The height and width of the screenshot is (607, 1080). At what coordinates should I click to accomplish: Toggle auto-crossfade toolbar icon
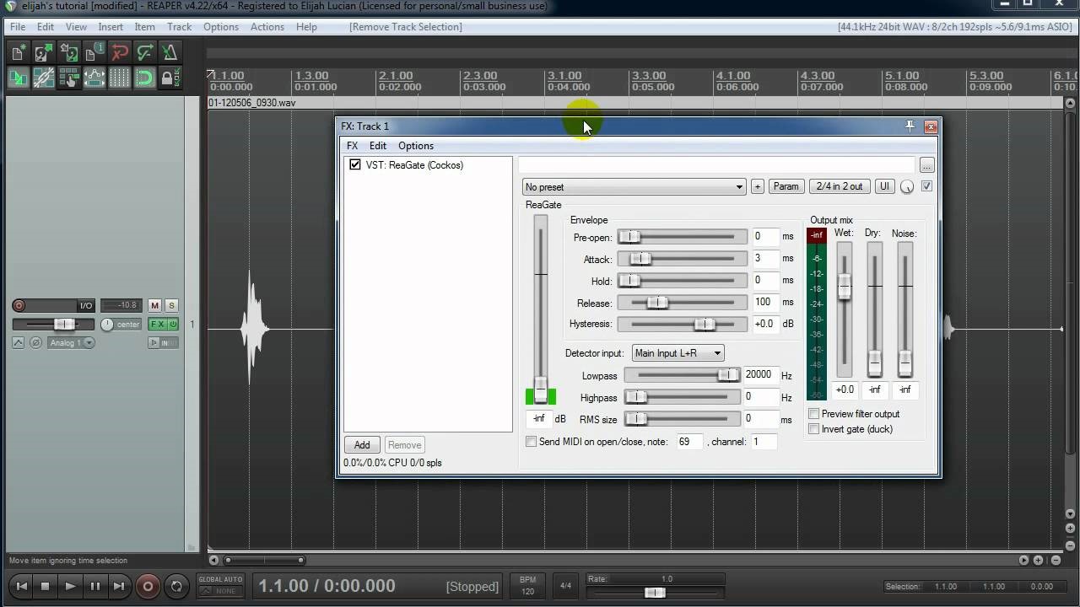coord(19,78)
